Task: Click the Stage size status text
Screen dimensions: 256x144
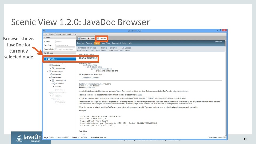Action: click(56, 138)
